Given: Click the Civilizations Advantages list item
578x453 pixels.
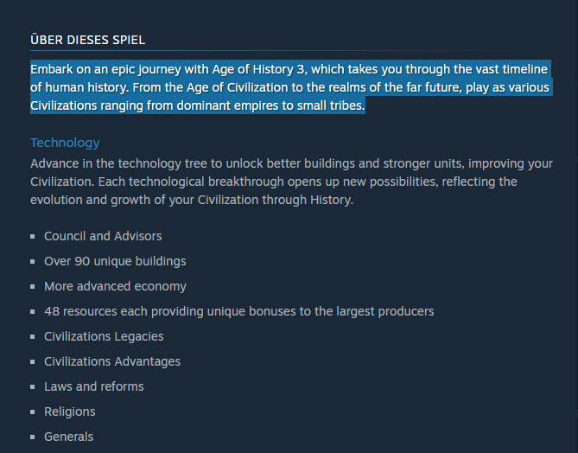Looking at the screenshot, I should click(112, 361).
